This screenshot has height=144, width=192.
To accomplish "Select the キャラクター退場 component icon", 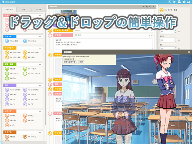I will click(x=25, y=53).
